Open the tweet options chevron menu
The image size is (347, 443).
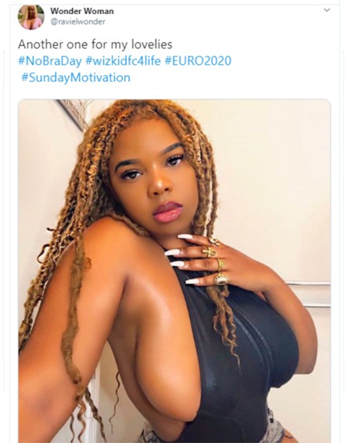tap(327, 10)
